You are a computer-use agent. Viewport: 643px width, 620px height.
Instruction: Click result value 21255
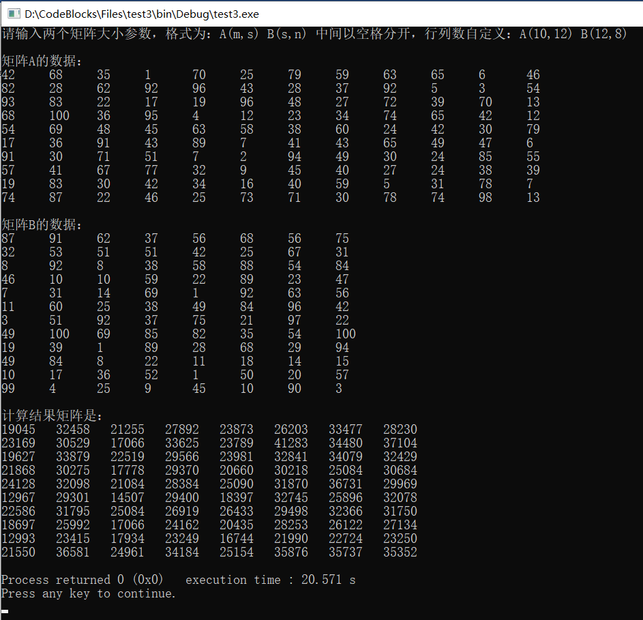pyautogui.click(x=127, y=430)
